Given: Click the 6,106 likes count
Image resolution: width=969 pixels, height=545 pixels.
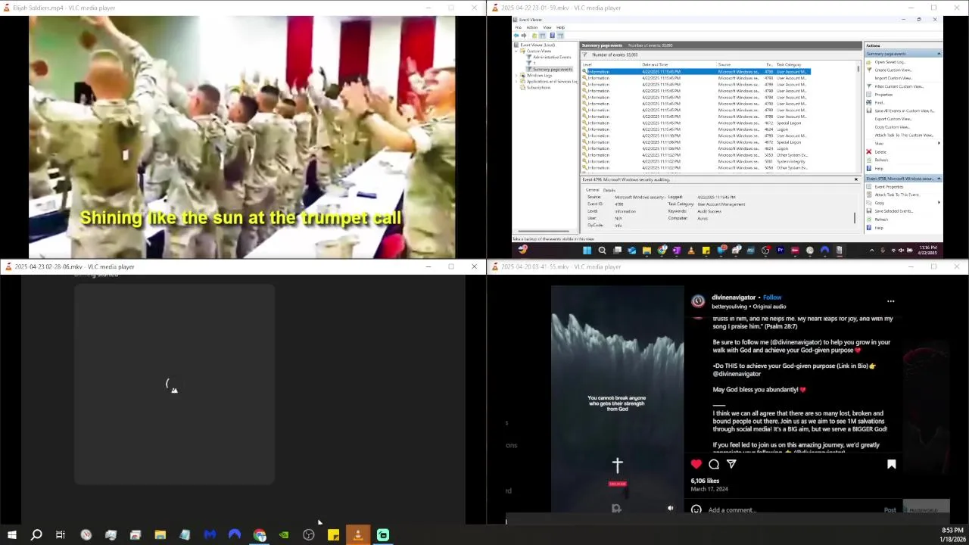Looking at the screenshot, I should pos(705,481).
